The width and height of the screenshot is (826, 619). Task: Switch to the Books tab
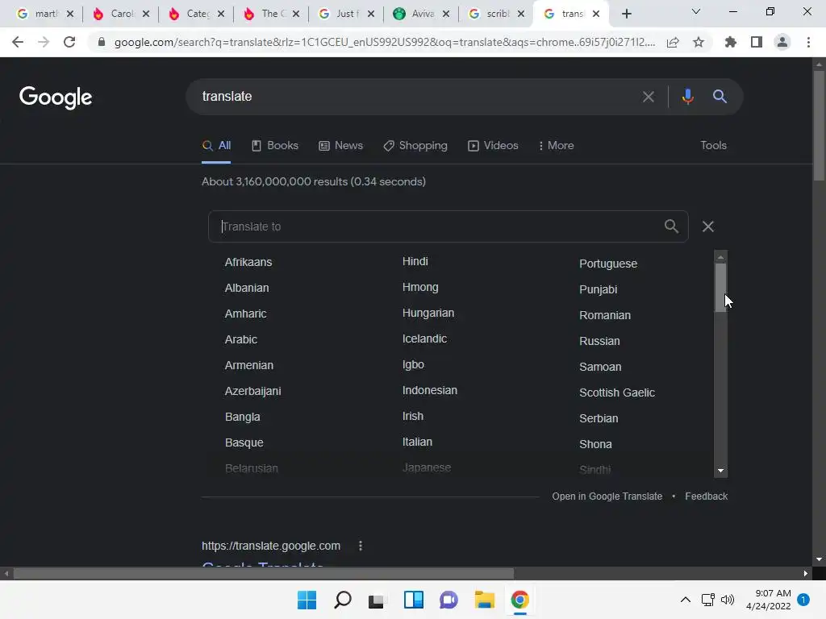(275, 146)
